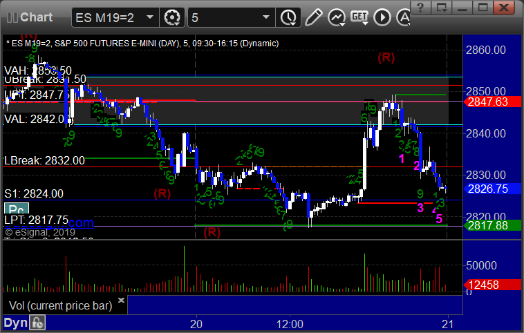Click the circled A icon in the toolbar
The height and width of the screenshot is (333, 524).
point(403,17)
